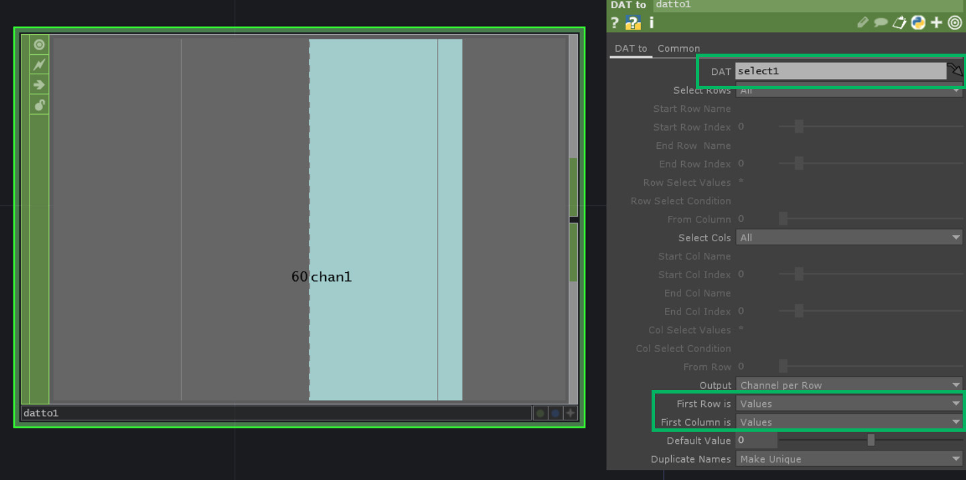Click the End Col Name label
Viewport: 966px width, 480px height.
pos(697,293)
